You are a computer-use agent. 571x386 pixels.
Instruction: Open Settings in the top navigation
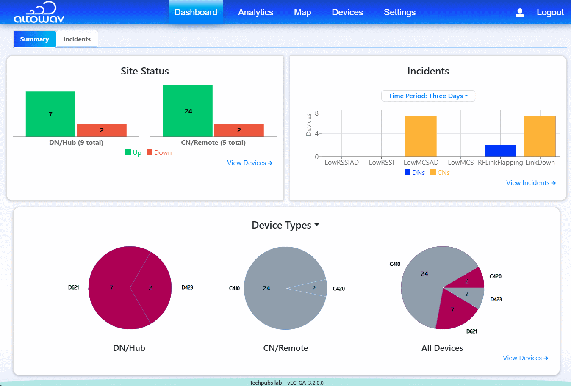click(x=399, y=12)
